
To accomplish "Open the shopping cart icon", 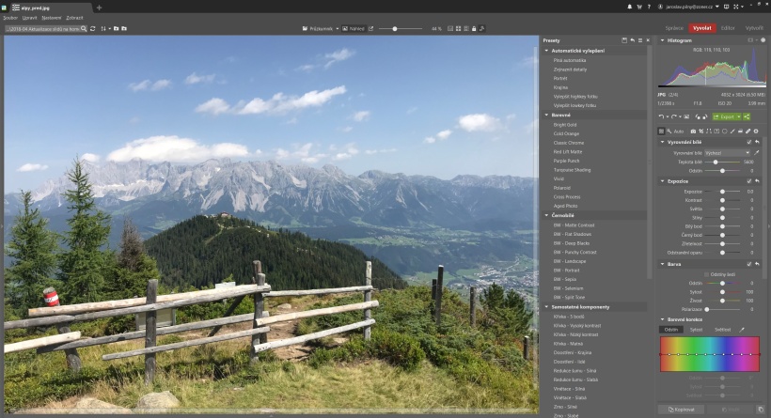I will 639,7.
